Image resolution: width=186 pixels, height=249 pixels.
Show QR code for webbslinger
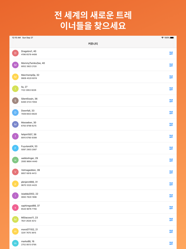[171, 160]
